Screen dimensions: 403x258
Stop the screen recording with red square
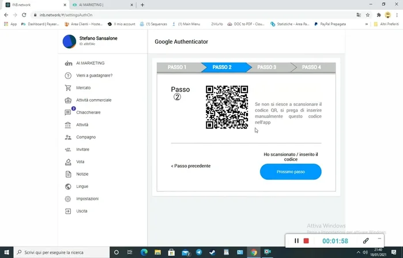pyautogui.click(x=306, y=241)
